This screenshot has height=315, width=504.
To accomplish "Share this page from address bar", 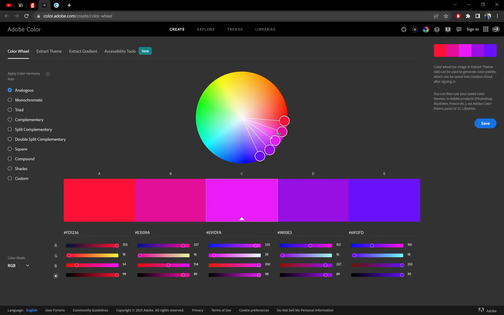I will coord(436,16).
